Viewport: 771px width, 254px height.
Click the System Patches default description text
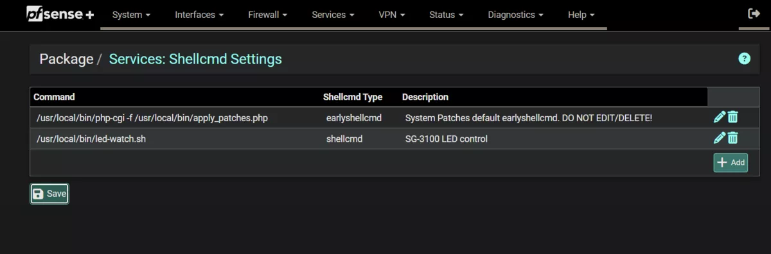(x=529, y=118)
